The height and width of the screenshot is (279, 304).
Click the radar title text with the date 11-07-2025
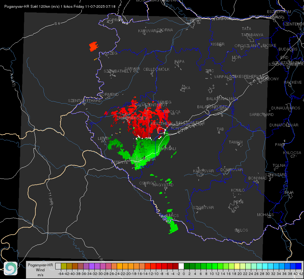click(60, 7)
